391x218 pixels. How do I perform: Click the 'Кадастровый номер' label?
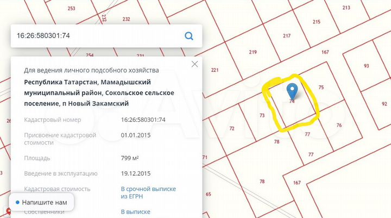click(x=52, y=120)
